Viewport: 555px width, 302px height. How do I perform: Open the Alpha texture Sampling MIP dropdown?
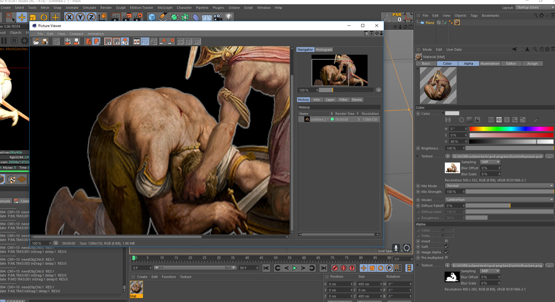pyautogui.click(x=490, y=271)
